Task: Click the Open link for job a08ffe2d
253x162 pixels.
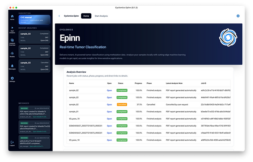Action: [x=109, y=140]
